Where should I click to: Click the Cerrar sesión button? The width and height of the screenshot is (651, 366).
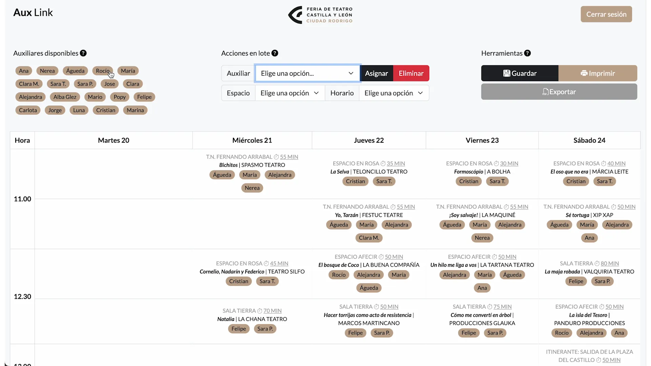[606, 14]
